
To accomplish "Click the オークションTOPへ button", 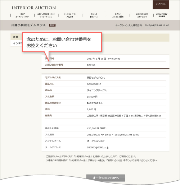I will click(x=105, y=178).
